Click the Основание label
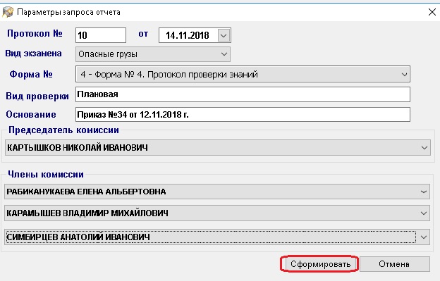This screenshot has height=281, width=440. (31, 115)
